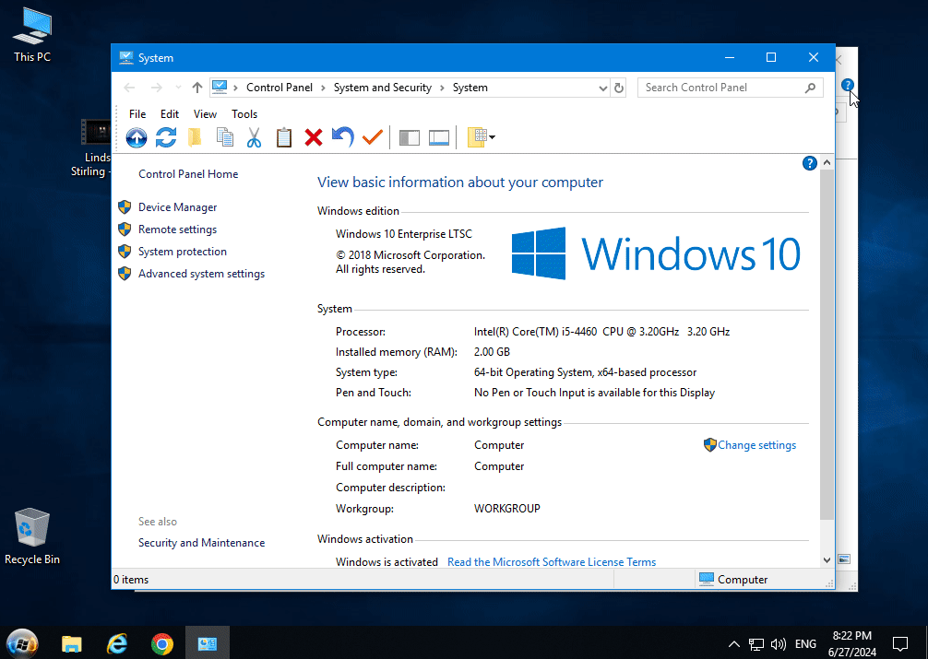Click the network tray icon
Viewport: 928px width, 659px height.
755,644
